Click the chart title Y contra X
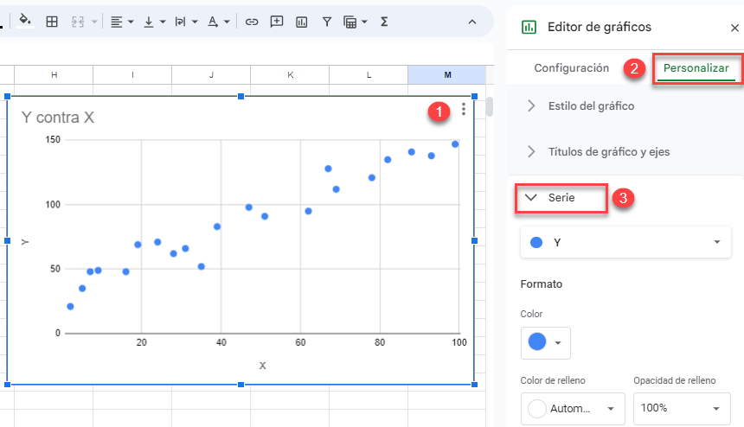The width and height of the screenshot is (744, 427). point(58,118)
